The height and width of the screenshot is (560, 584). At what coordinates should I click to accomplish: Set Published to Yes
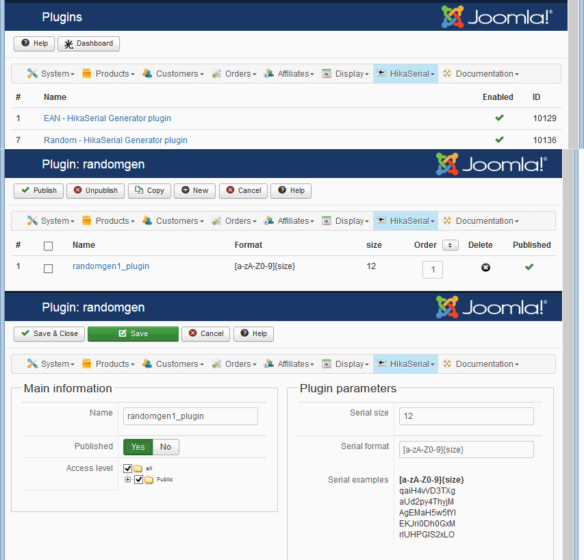click(x=138, y=447)
